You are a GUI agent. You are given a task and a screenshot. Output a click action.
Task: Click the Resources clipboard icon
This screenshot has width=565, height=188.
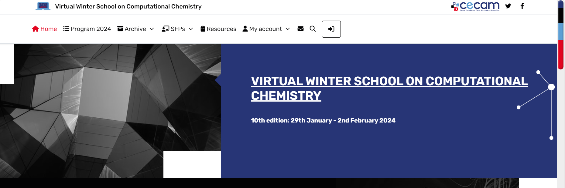click(203, 29)
